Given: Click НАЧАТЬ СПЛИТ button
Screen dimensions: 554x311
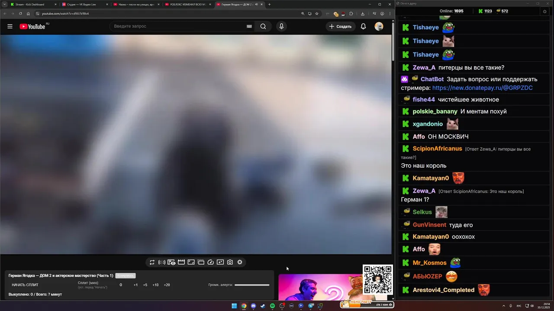Looking at the screenshot, I should (x=25, y=285).
